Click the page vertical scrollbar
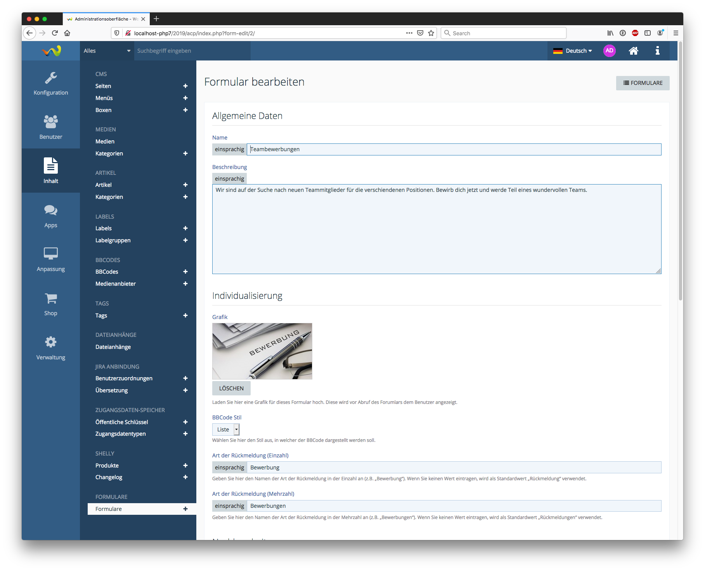Viewport: 705px width, 571px height. (x=680, y=171)
